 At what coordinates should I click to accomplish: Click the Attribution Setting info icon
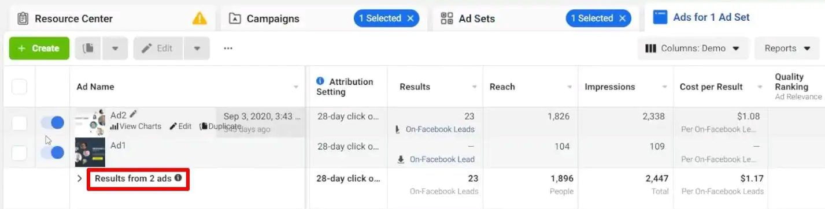coord(320,81)
